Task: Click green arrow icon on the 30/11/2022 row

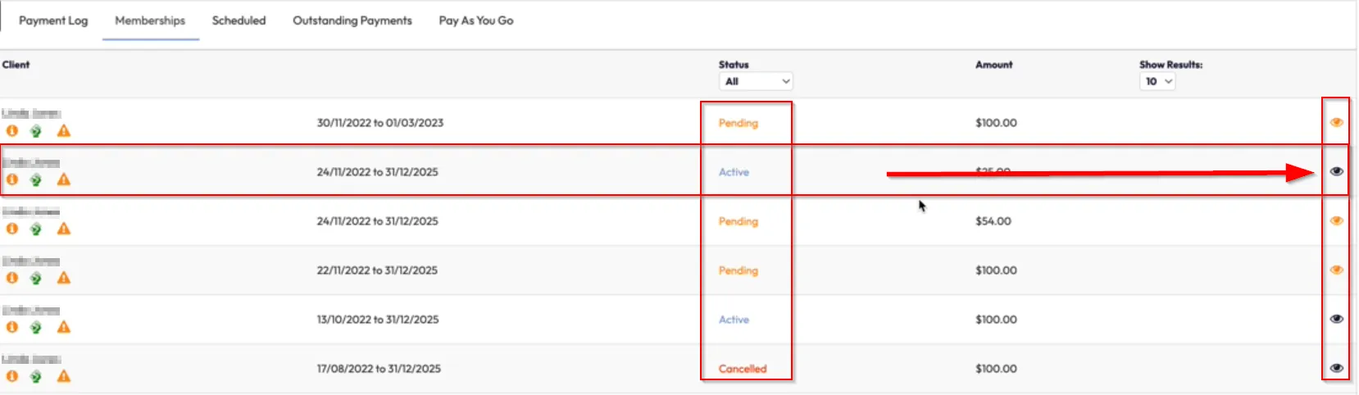Action: coord(35,131)
